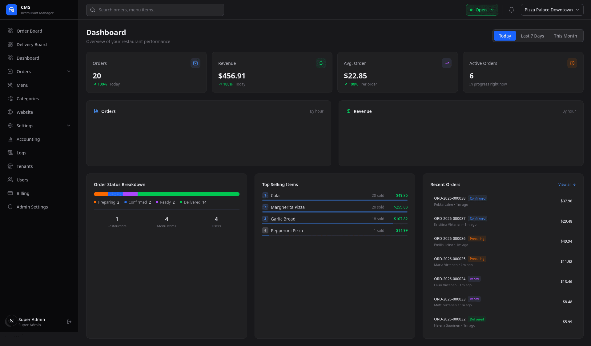Click the View all recent orders link
This screenshot has height=346, width=591.
(x=567, y=184)
